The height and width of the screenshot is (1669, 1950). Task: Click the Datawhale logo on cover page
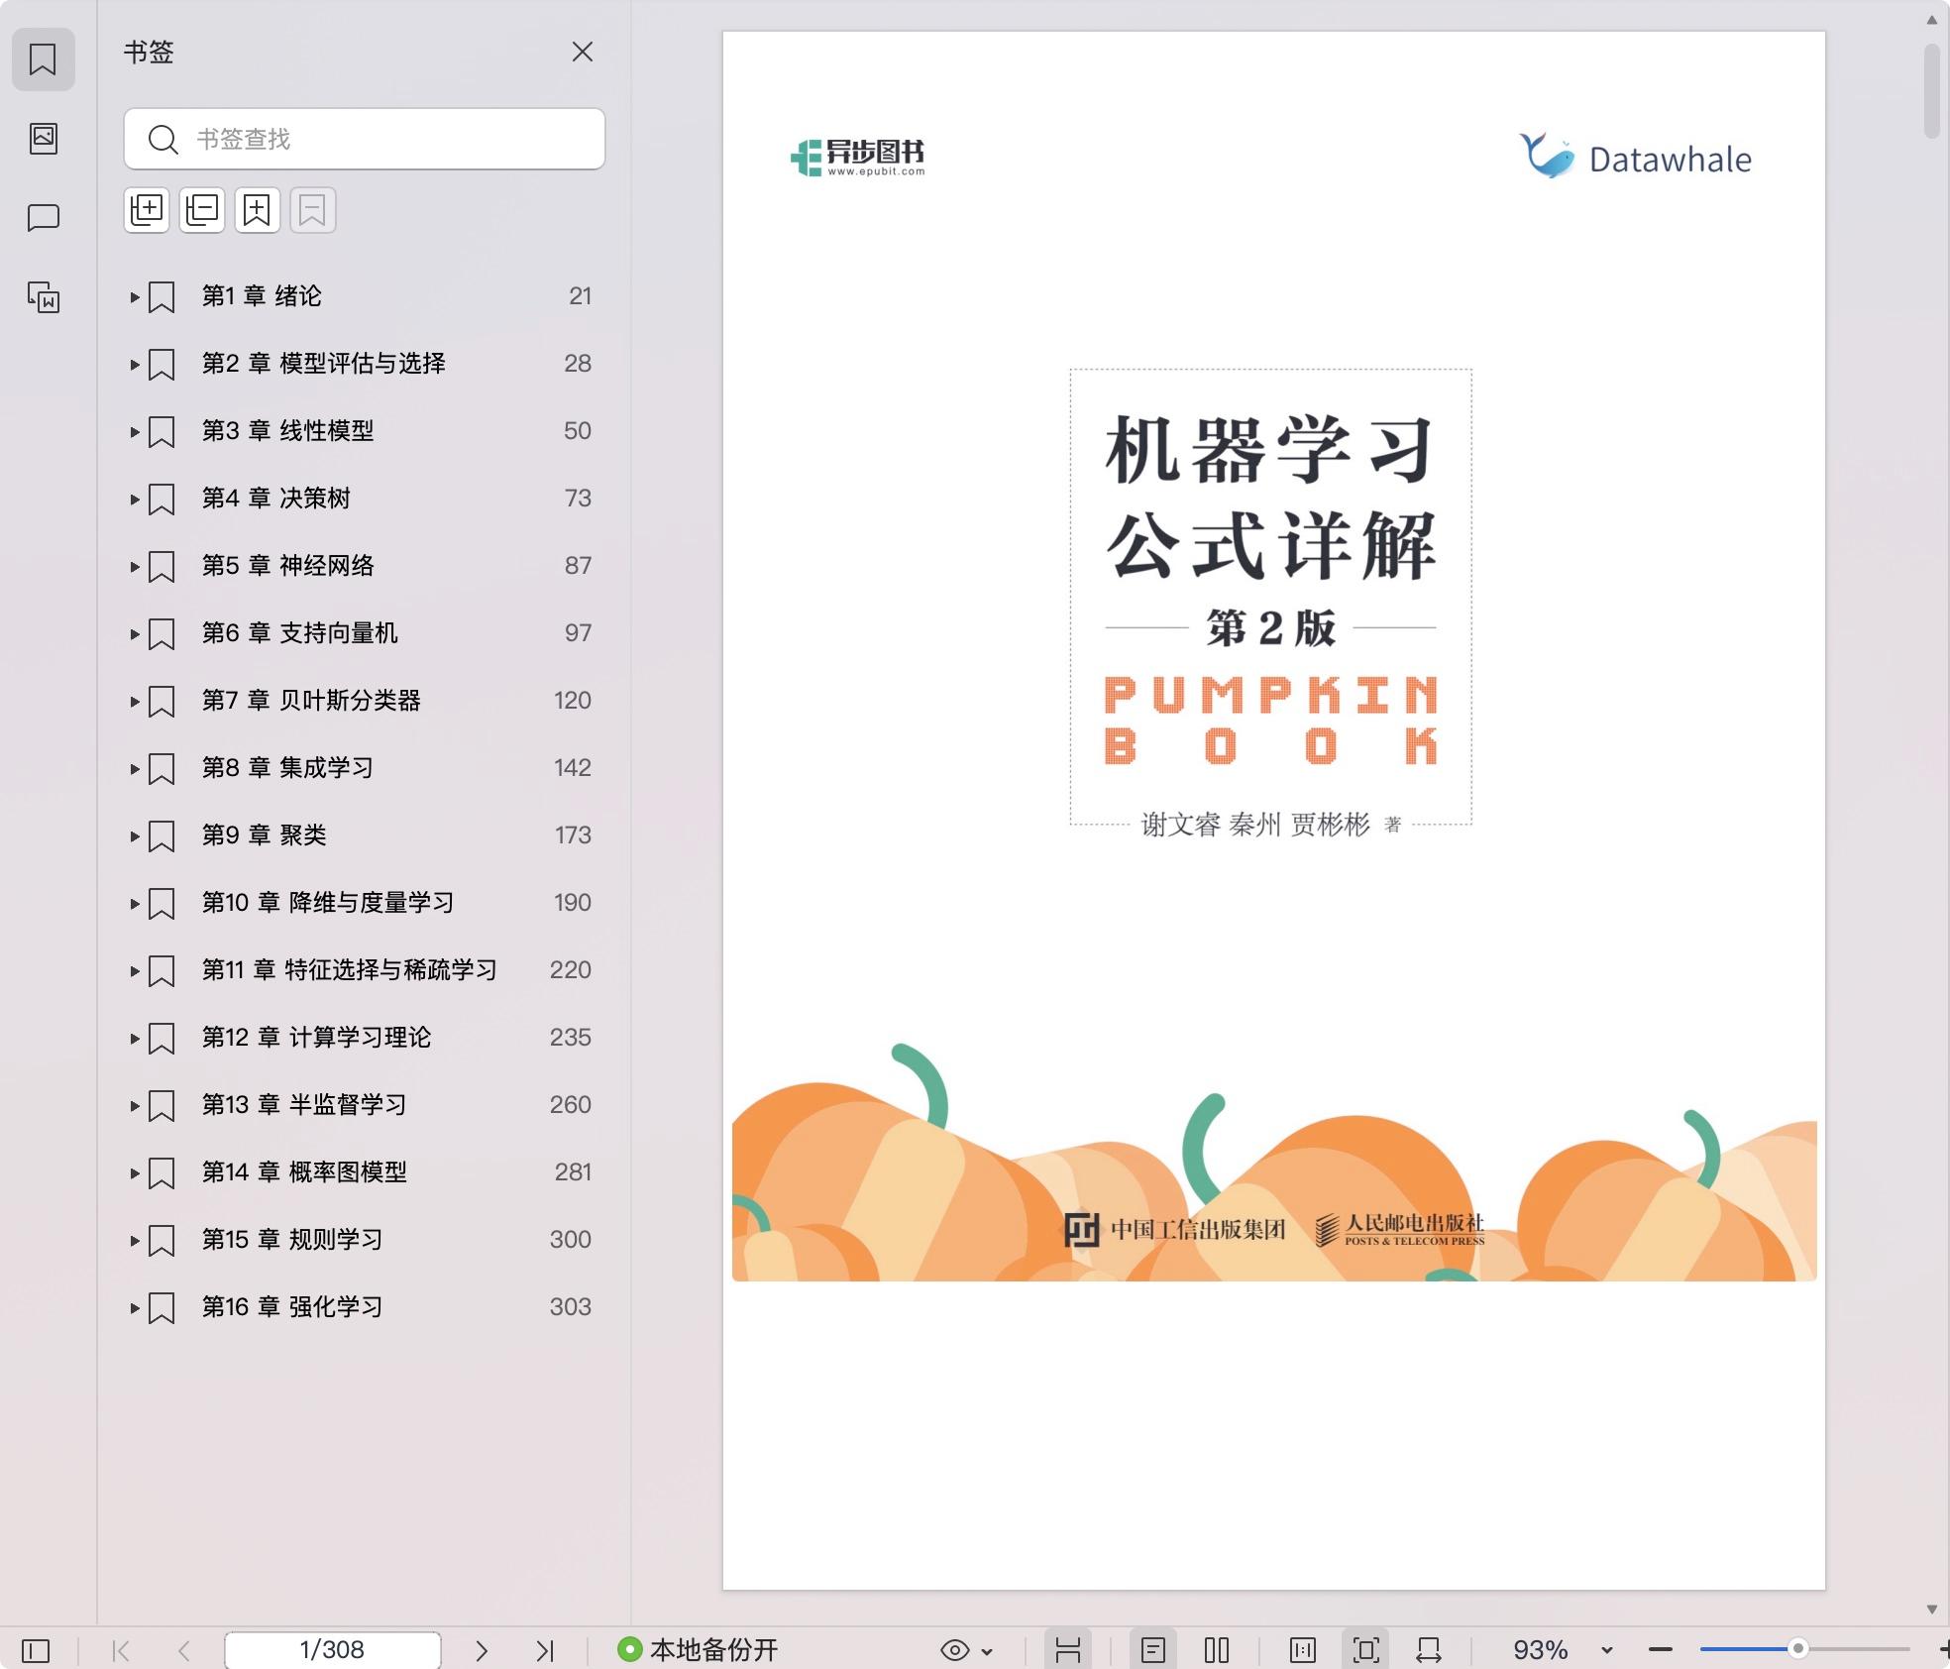pos(1635,158)
